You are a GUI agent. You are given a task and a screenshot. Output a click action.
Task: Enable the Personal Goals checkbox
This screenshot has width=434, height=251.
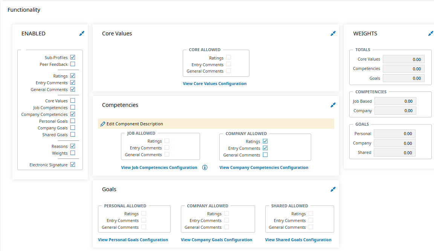73,121
